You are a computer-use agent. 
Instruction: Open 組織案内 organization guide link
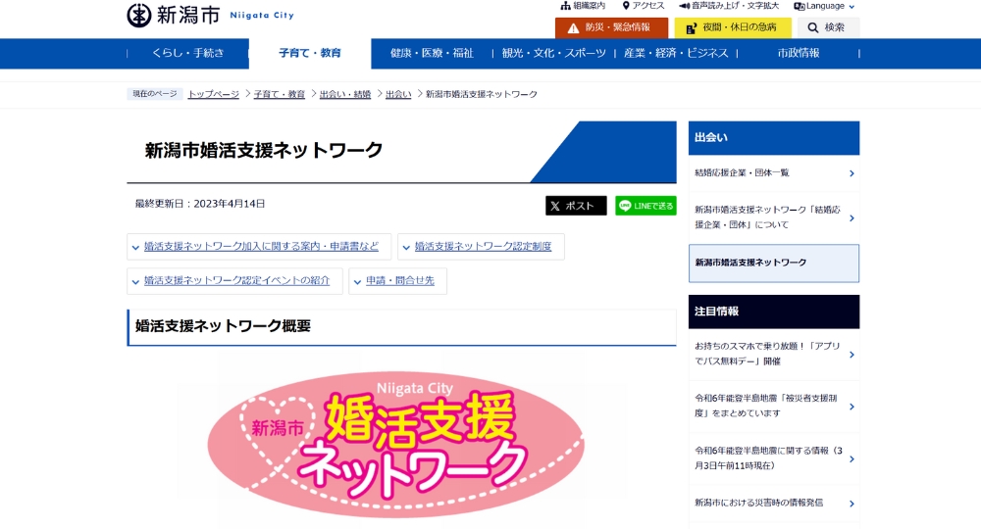coord(583,6)
